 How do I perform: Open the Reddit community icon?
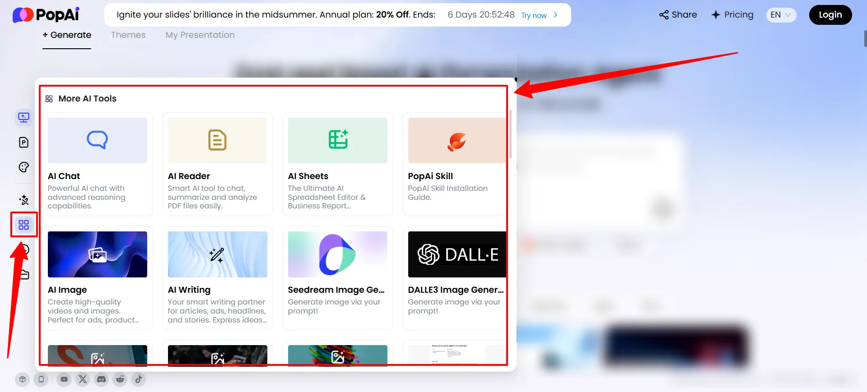pos(120,379)
